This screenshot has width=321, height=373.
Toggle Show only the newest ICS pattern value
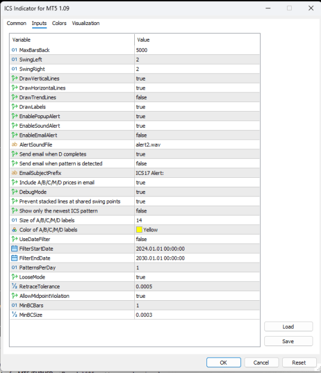197,211
